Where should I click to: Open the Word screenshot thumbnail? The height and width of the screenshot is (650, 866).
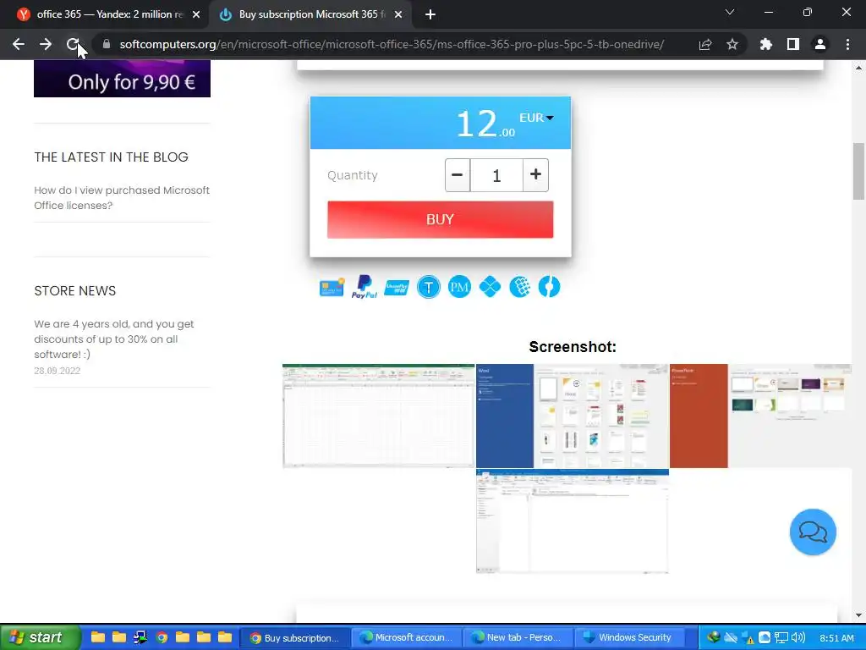click(x=573, y=416)
